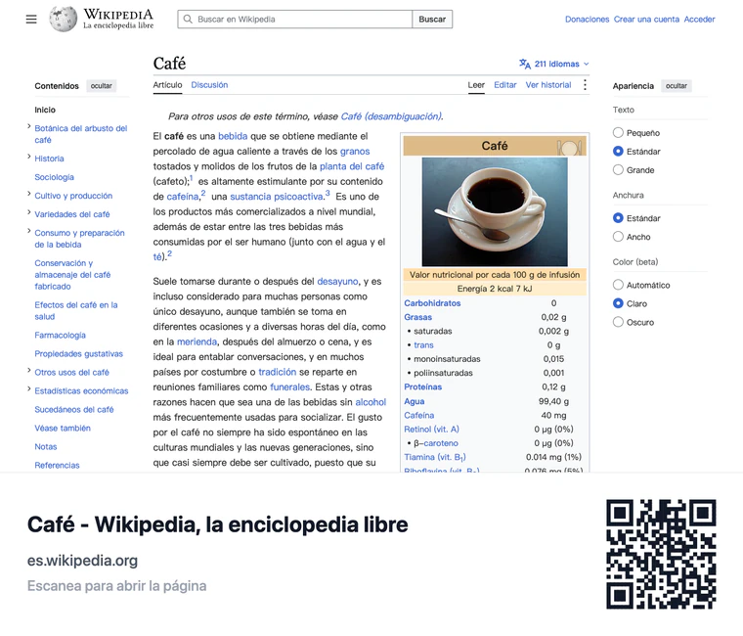
Task: Expand Variedades del café chevron
Action: 29,212
